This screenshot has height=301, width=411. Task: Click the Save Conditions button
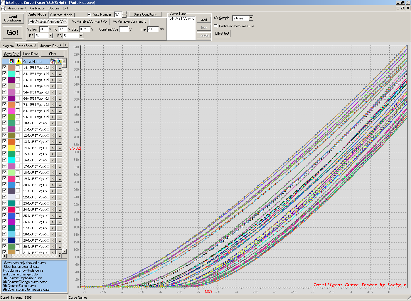[145, 14]
